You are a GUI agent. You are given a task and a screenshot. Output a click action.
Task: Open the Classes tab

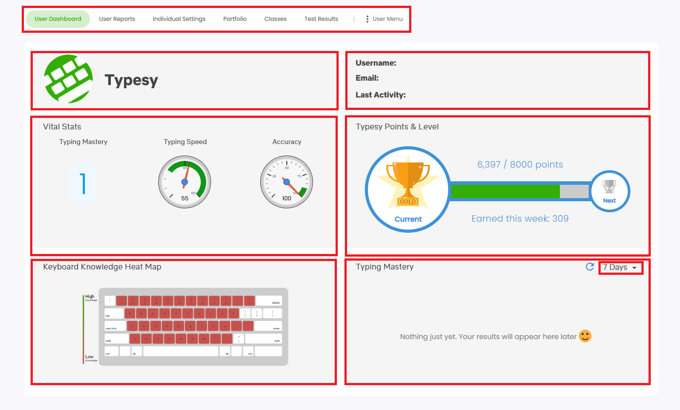click(x=275, y=19)
